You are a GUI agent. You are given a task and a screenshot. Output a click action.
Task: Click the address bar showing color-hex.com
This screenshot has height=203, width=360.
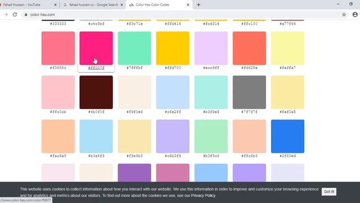click(184, 15)
